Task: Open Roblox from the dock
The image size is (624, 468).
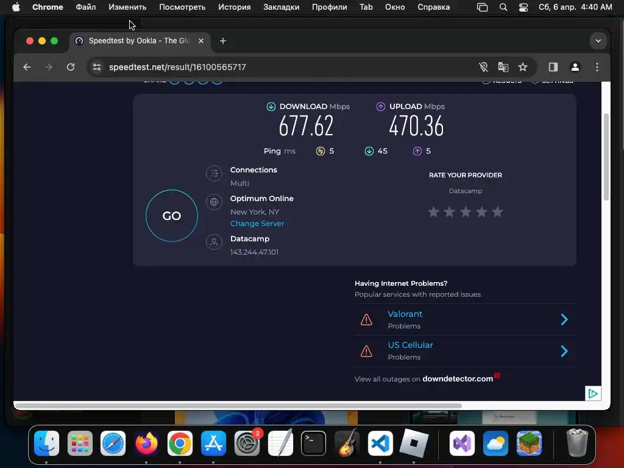Action: (x=414, y=444)
